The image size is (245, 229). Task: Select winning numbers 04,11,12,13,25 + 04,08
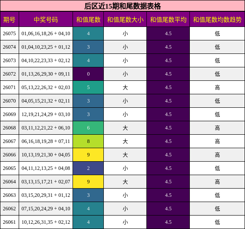click(46, 168)
